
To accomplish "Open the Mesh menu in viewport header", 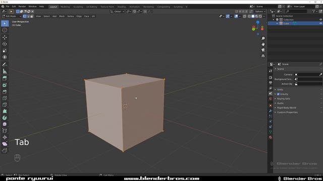I will tap(62, 16).
